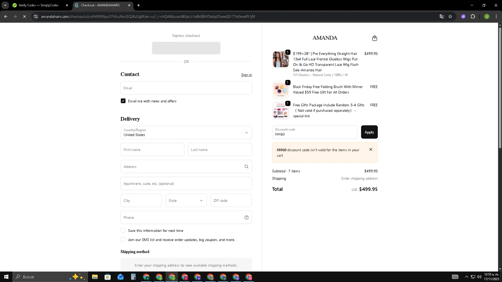Open the shopping bag cart icon
502x282 pixels.
[x=374, y=38]
